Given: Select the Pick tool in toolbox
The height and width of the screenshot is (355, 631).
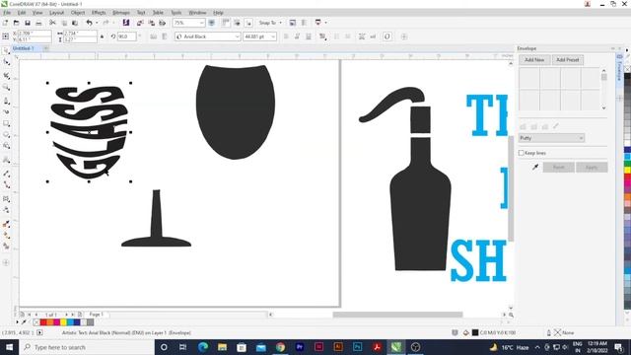Looking at the screenshot, I should (x=6, y=50).
